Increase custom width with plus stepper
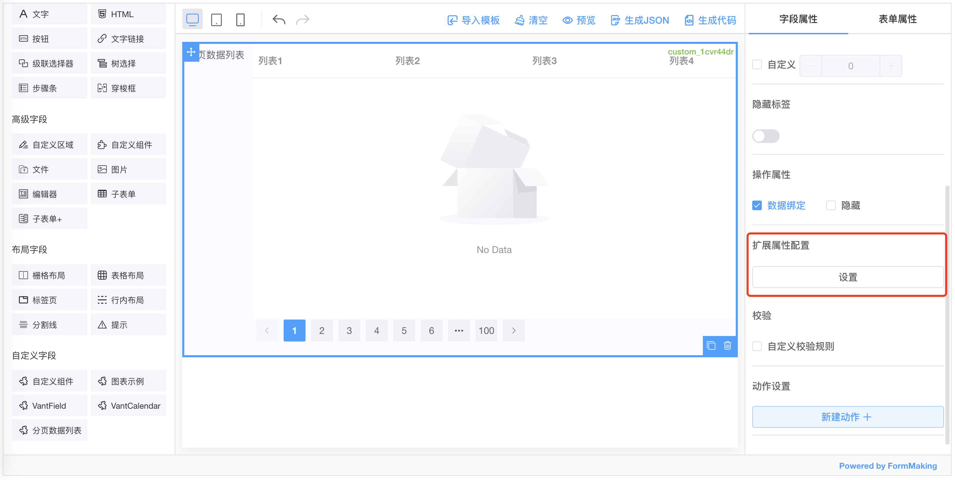955x480 pixels. (891, 65)
